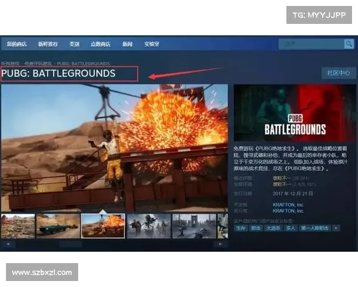Open the 新闻 menu

click(127, 44)
